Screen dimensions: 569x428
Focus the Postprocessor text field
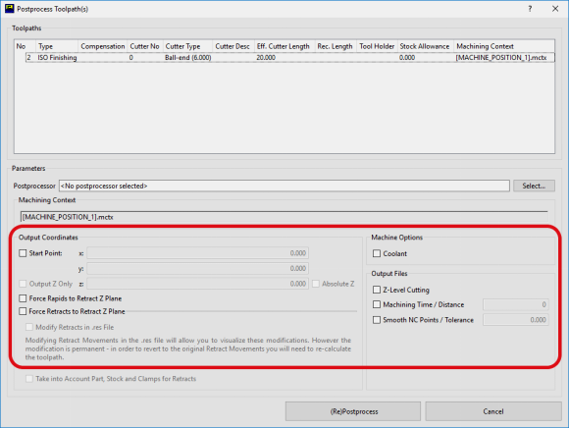click(284, 186)
